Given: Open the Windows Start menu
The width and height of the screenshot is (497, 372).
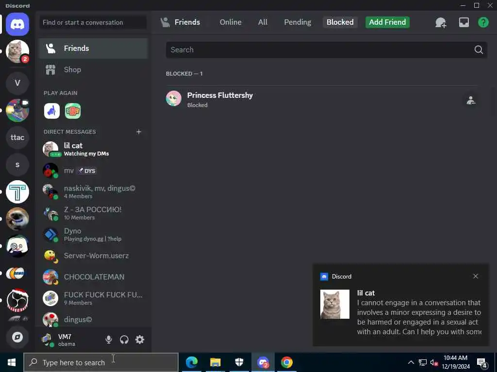Looking at the screenshot, I should (x=12, y=362).
